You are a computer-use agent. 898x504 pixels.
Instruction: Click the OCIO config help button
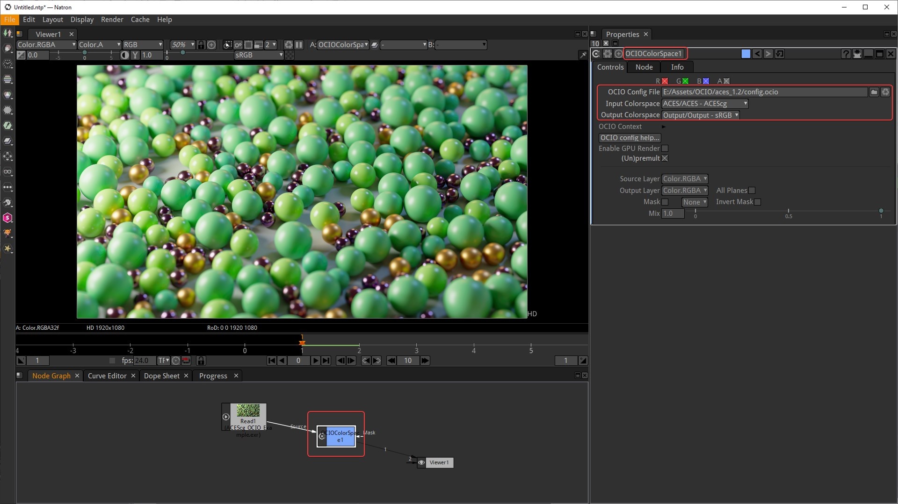pos(630,138)
